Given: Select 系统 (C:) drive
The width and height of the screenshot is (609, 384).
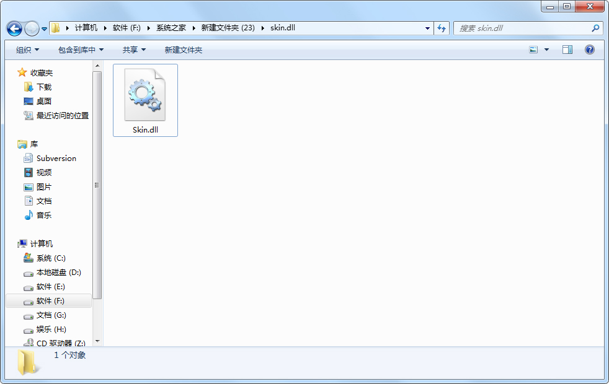Looking at the screenshot, I should tap(50, 258).
